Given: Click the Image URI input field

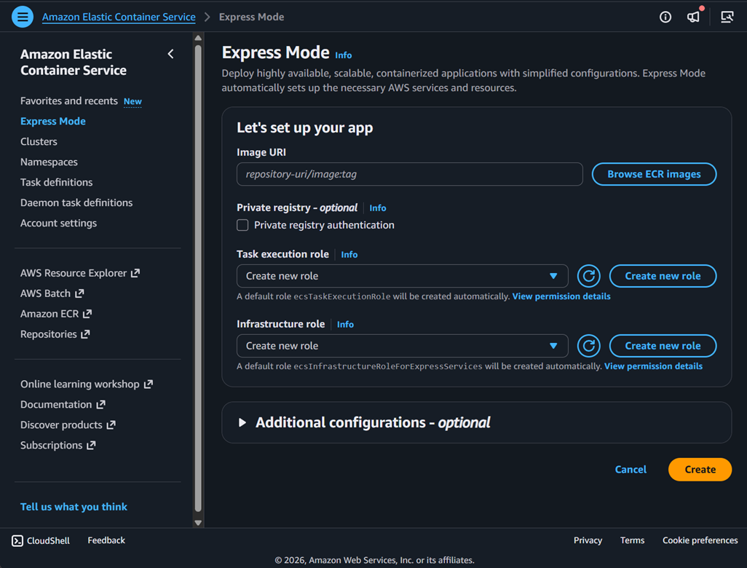Looking at the screenshot, I should (x=409, y=174).
